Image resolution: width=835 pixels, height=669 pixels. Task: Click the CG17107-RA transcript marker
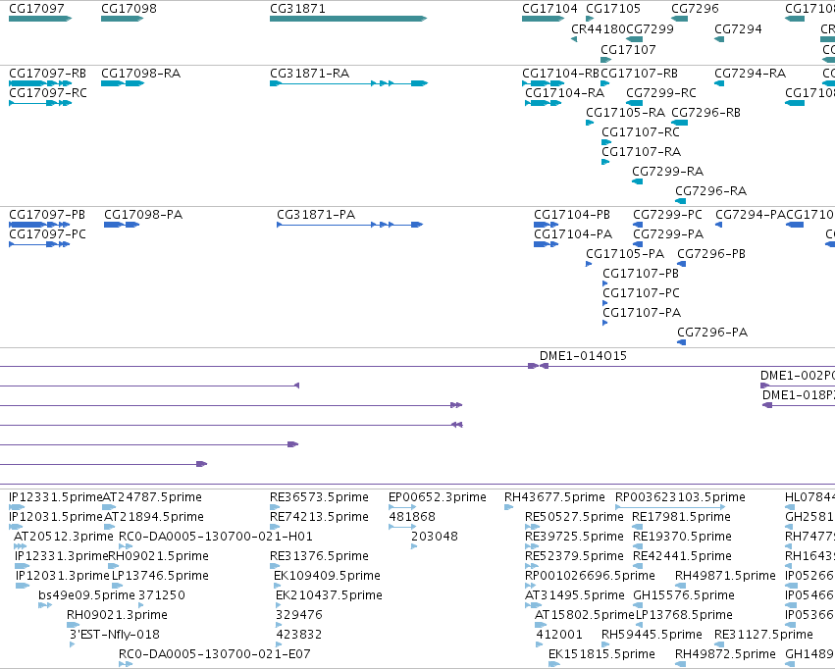tap(605, 162)
